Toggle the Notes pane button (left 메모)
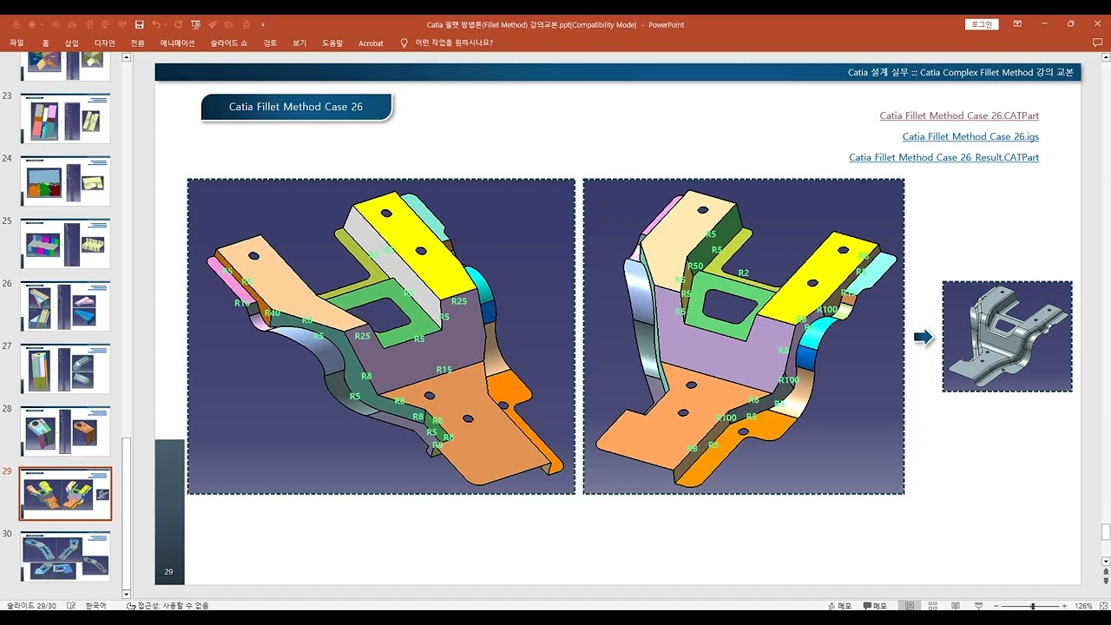Screen dimensions: 1111x625 pos(839,606)
